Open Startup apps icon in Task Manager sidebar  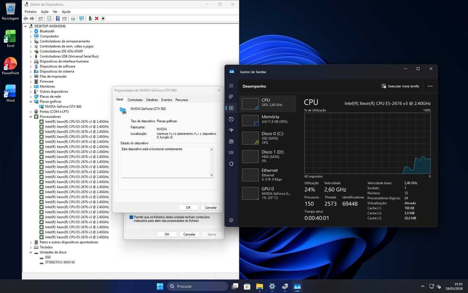231,130
